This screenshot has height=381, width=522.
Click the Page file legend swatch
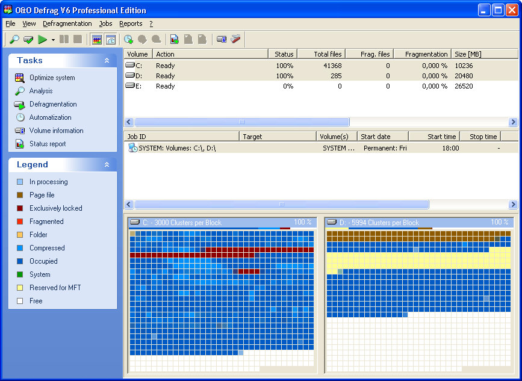20,195
